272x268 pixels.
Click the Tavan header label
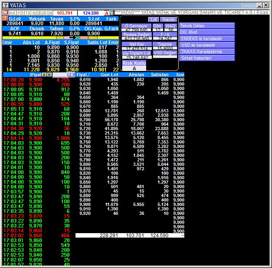pyautogui.click(x=56, y=19)
